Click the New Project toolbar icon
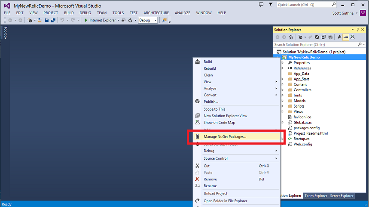Image resolution: width=369 pixels, height=207 pixels. pyautogui.click(x=30, y=20)
